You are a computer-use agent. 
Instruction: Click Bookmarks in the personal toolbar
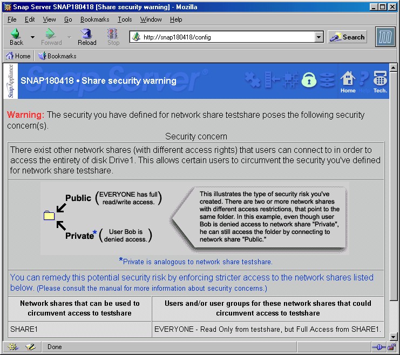pyautogui.click(x=57, y=56)
